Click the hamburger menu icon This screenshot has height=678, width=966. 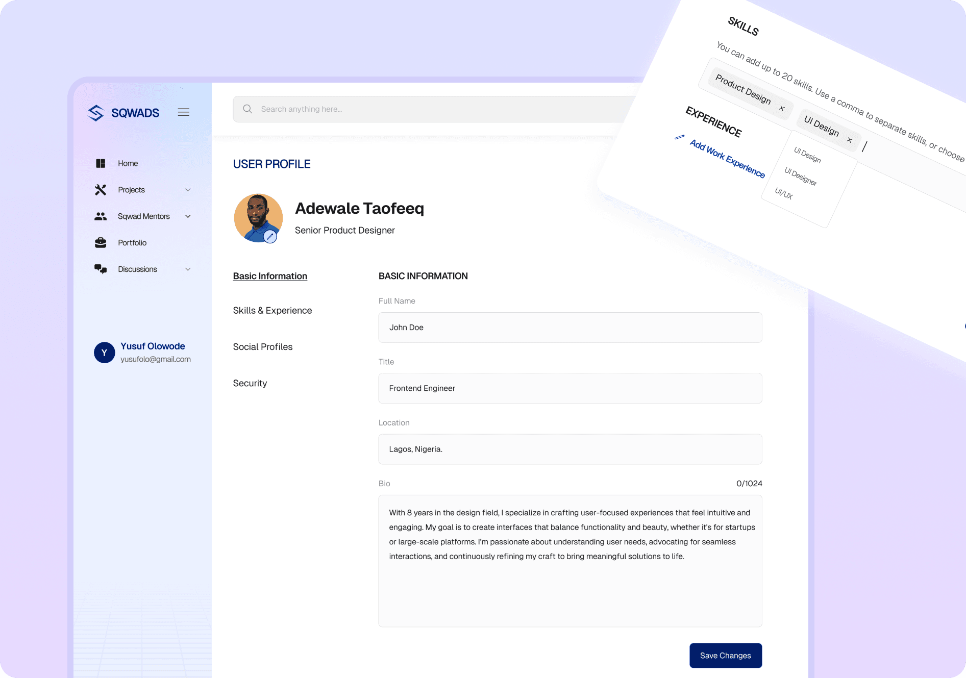tap(183, 112)
